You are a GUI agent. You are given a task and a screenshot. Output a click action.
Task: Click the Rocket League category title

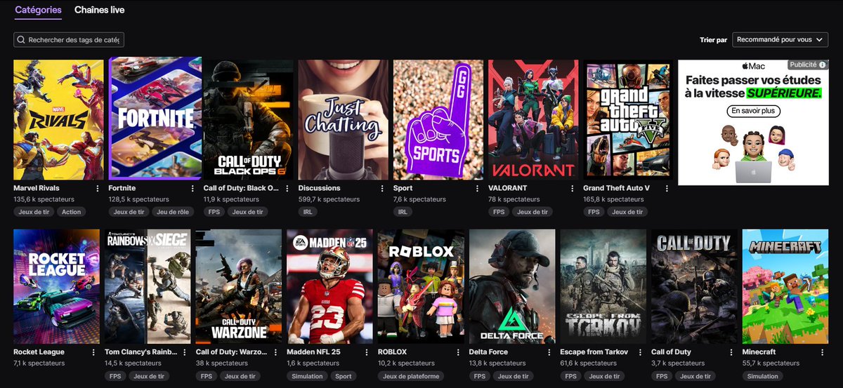coord(39,352)
